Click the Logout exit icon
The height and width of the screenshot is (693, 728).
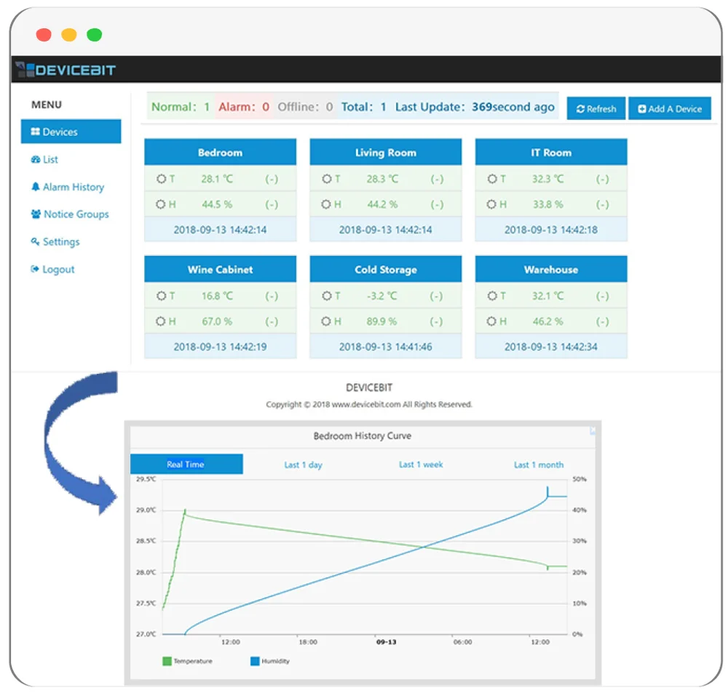click(34, 269)
